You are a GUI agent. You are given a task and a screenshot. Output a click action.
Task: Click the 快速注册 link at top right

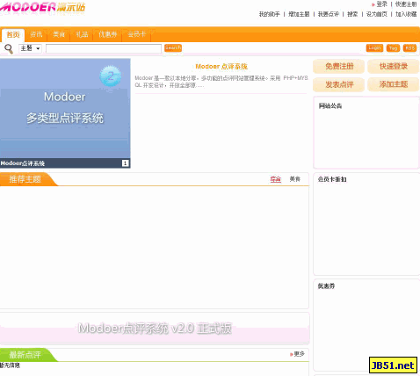point(406,4)
